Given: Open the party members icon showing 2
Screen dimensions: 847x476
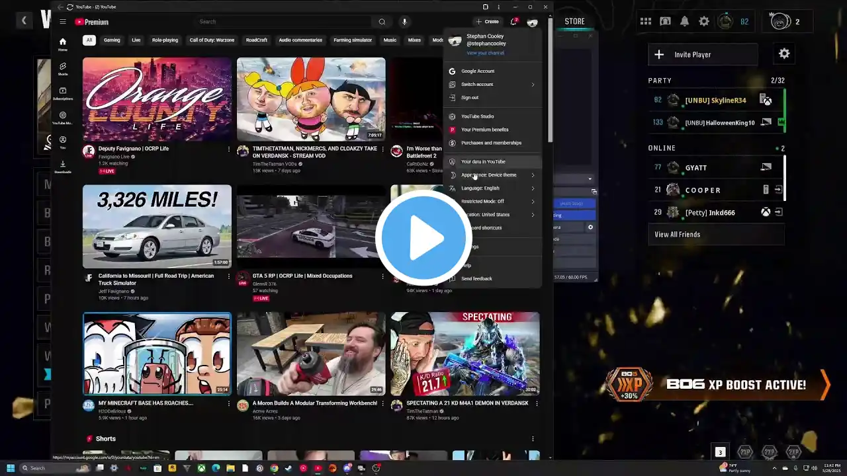Looking at the screenshot, I should tap(781, 22).
